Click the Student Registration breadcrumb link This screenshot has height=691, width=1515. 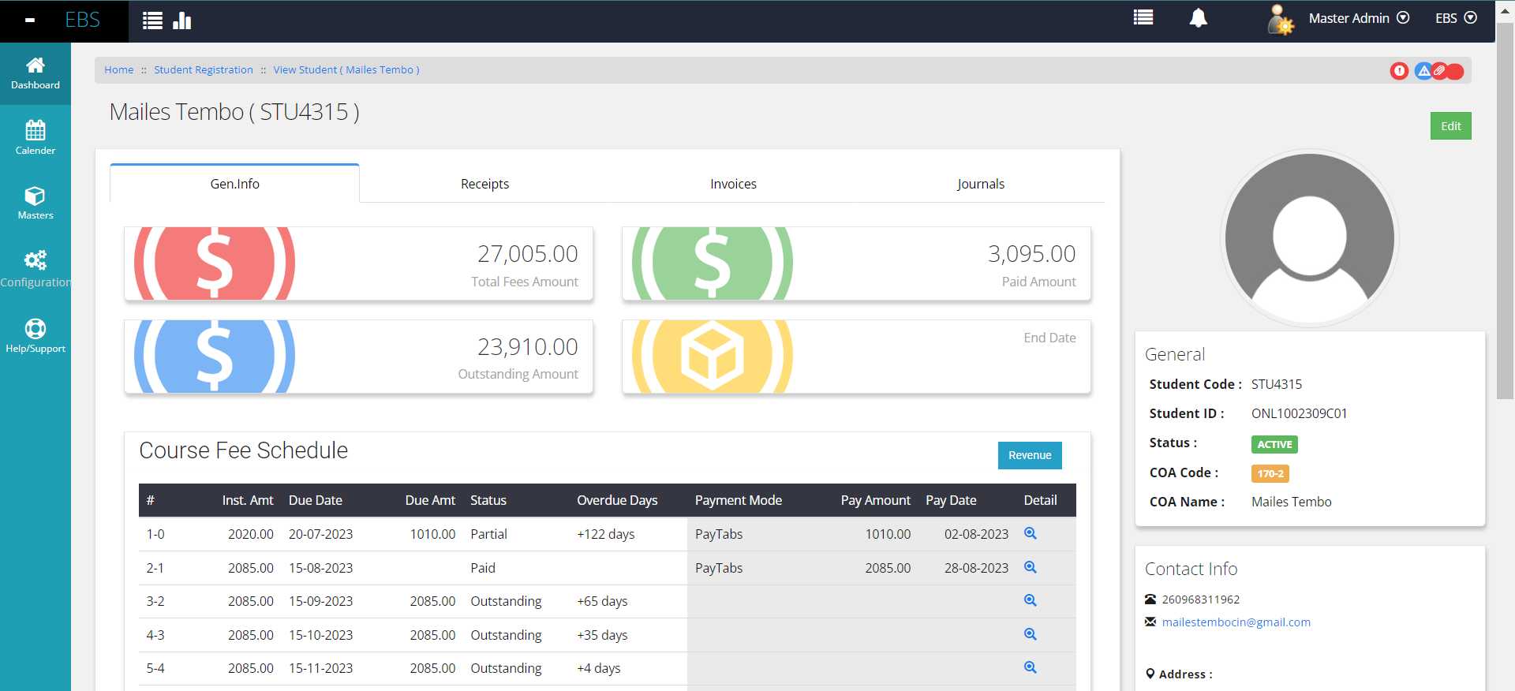(x=204, y=70)
